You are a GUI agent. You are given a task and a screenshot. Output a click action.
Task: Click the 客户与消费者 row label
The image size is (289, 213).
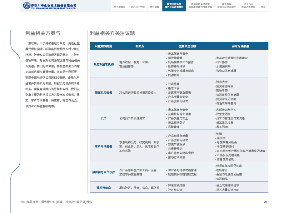[x=103, y=147]
